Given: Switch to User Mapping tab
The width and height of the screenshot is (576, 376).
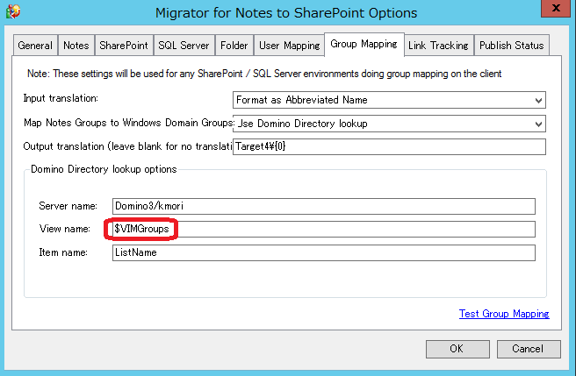Looking at the screenshot, I should tap(290, 46).
